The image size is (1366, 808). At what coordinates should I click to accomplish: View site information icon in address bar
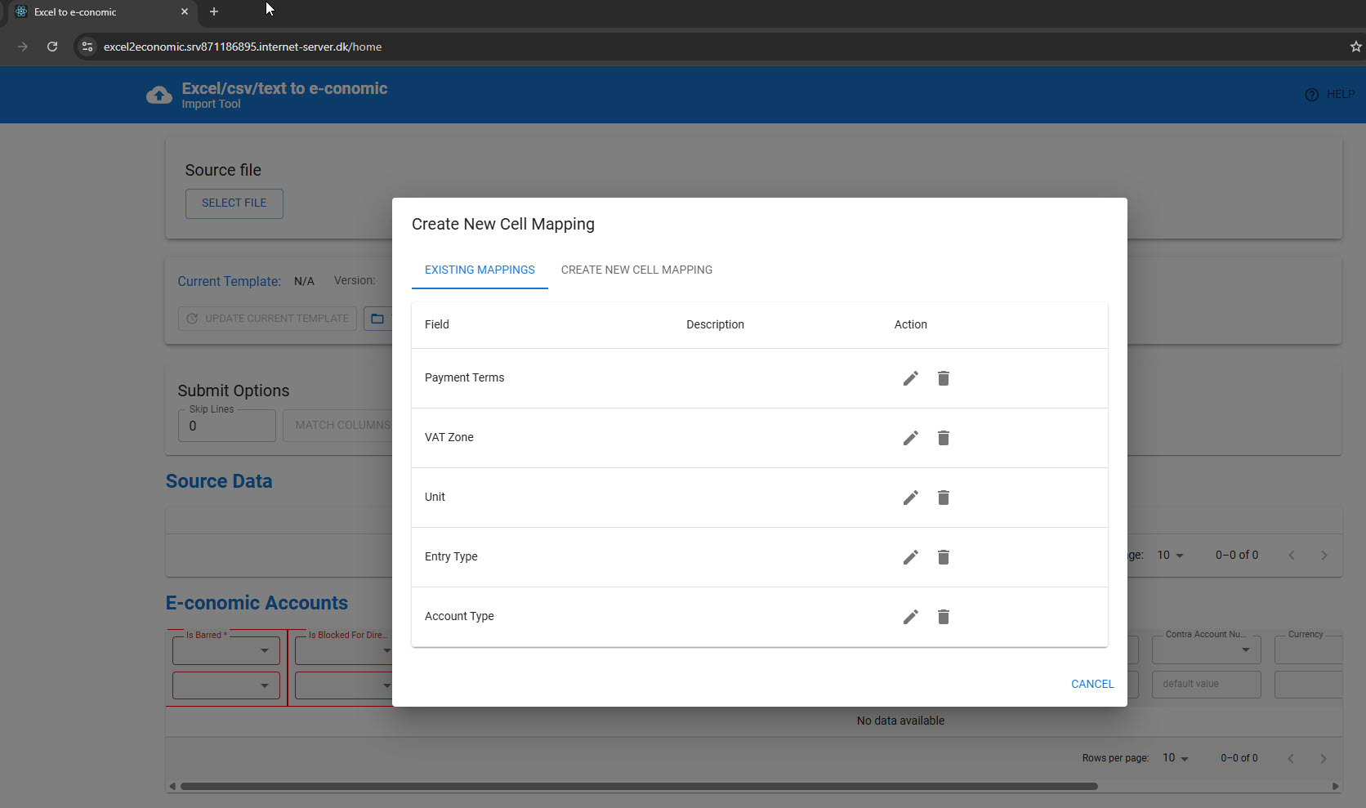pyautogui.click(x=87, y=47)
